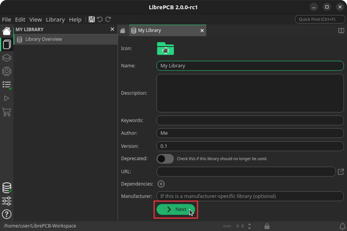The image size is (347, 231).
Task: Add a dependency with the plus button
Action: (x=161, y=184)
